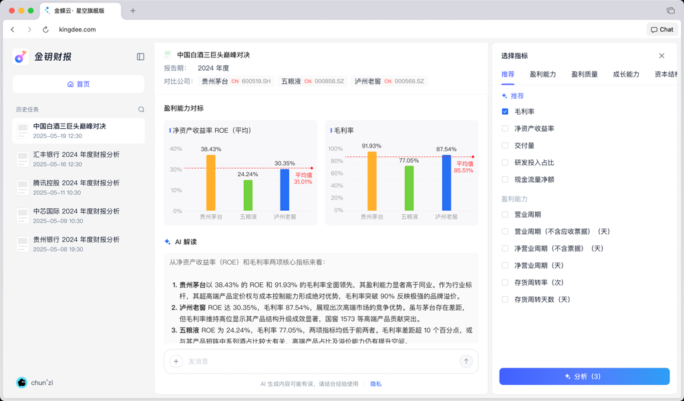
Task: Go back with the browser back arrow
Action: point(13,29)
